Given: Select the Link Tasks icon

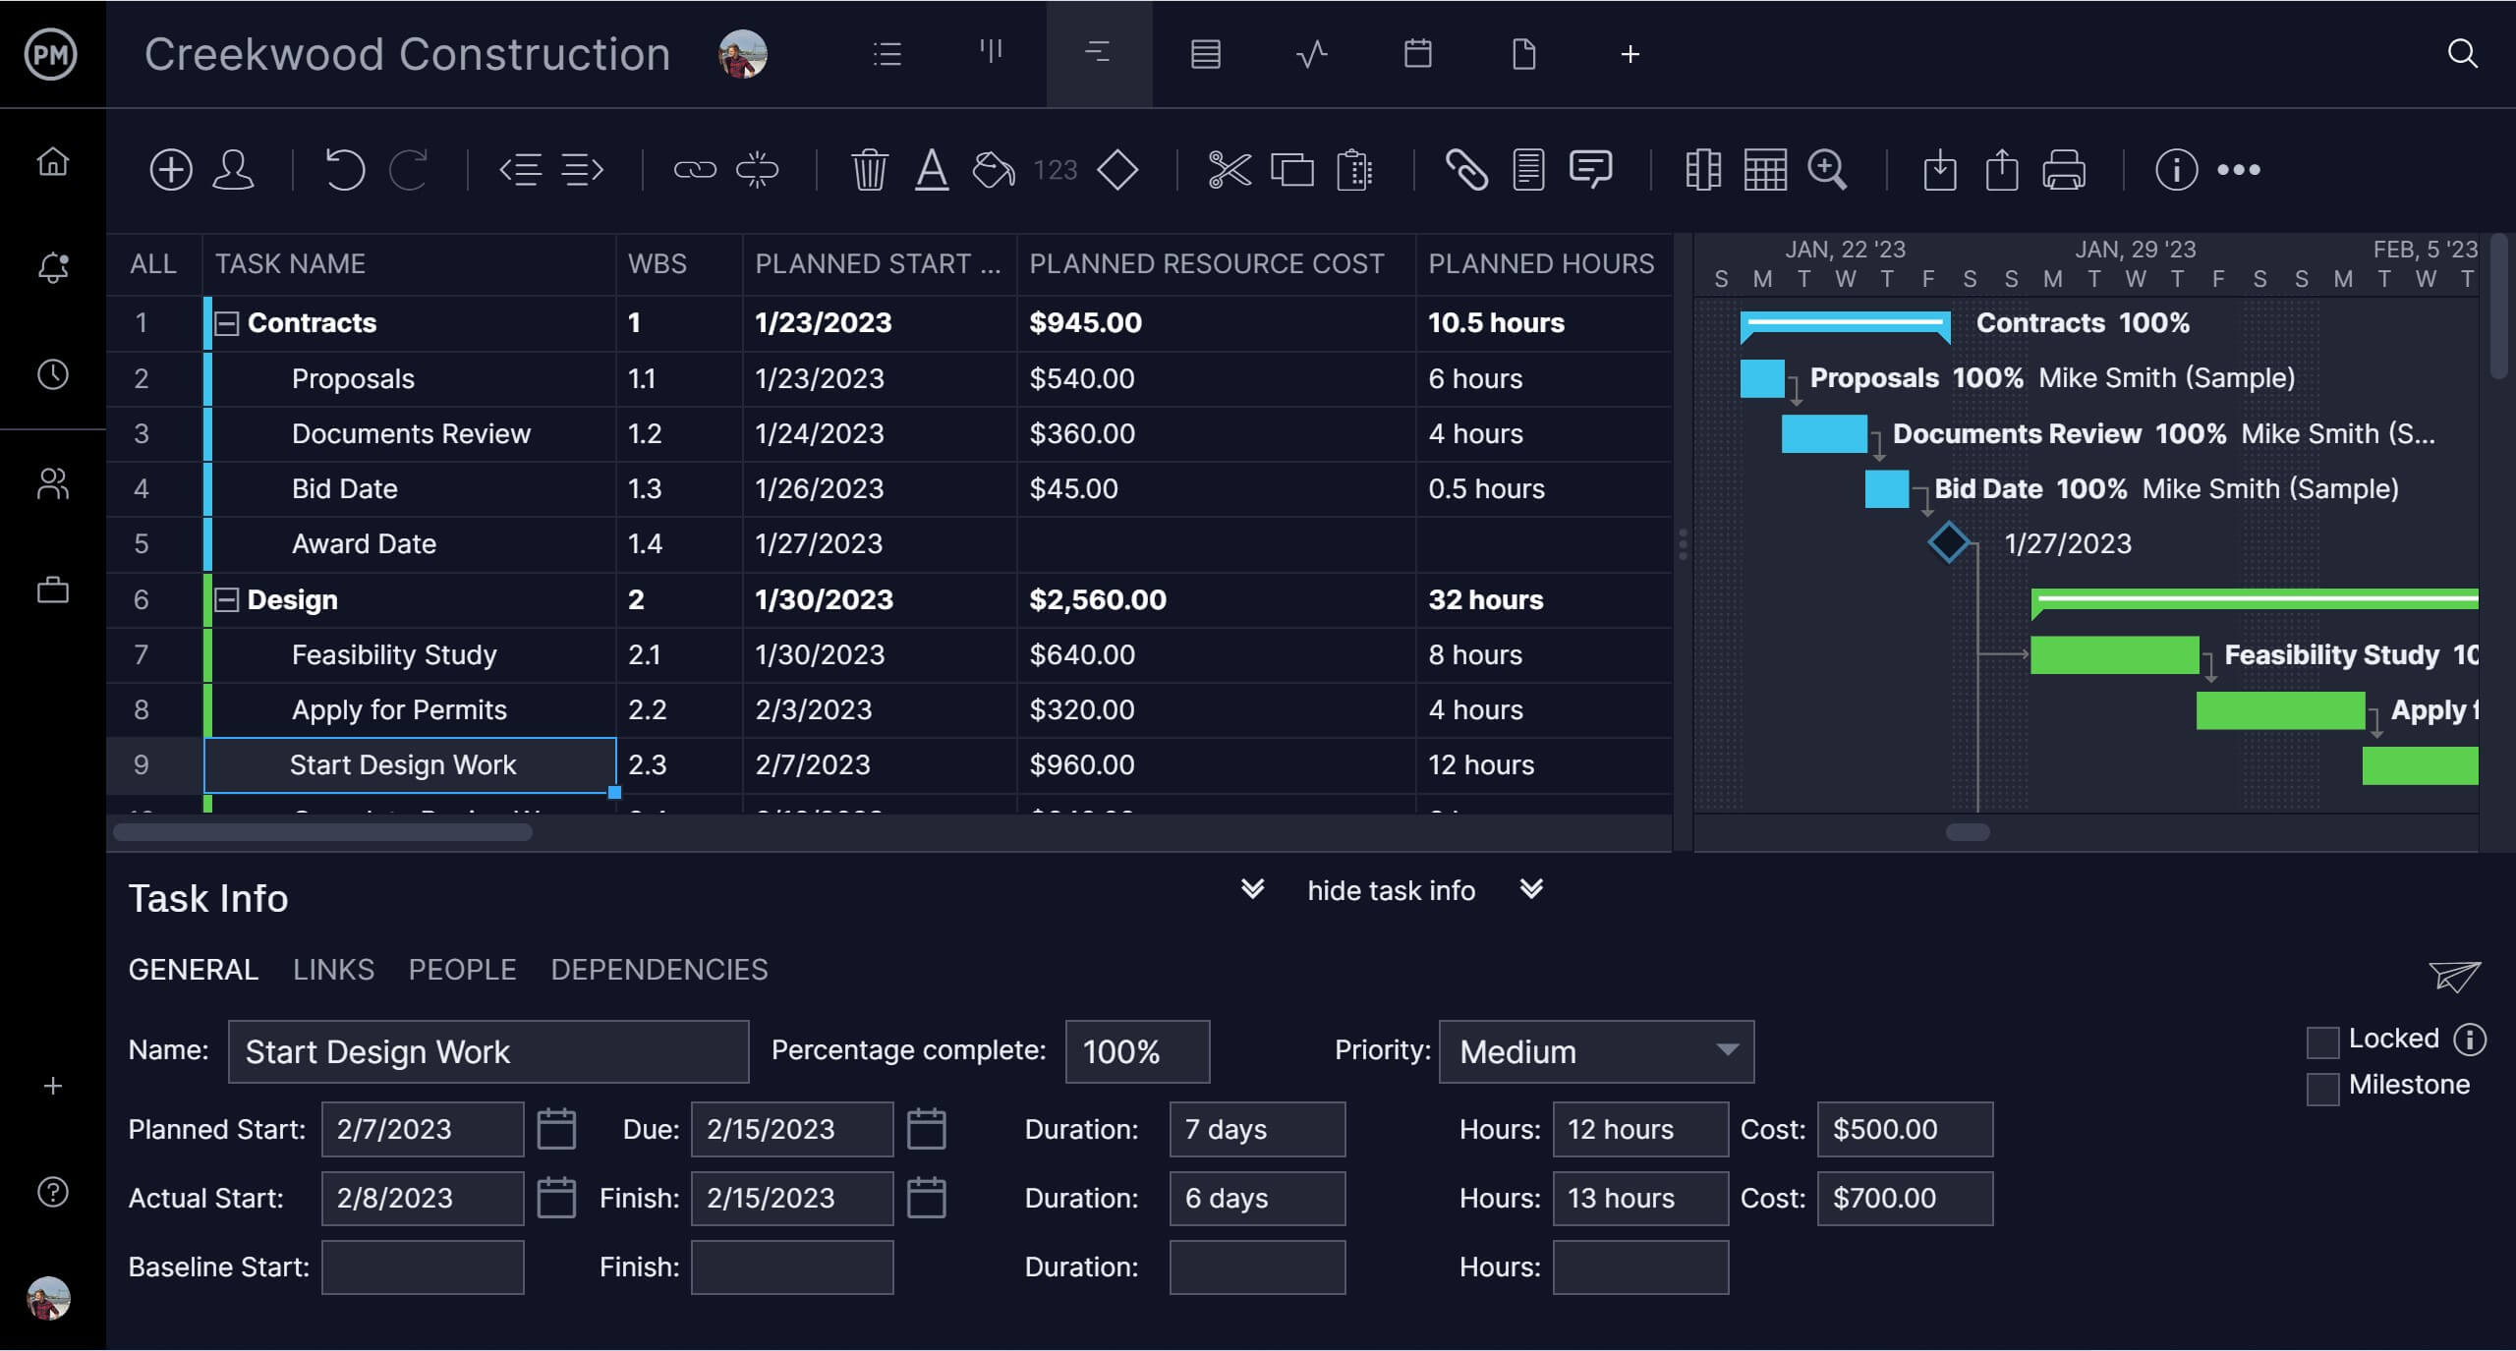Looking at the screenshot, I should (694, 168).
